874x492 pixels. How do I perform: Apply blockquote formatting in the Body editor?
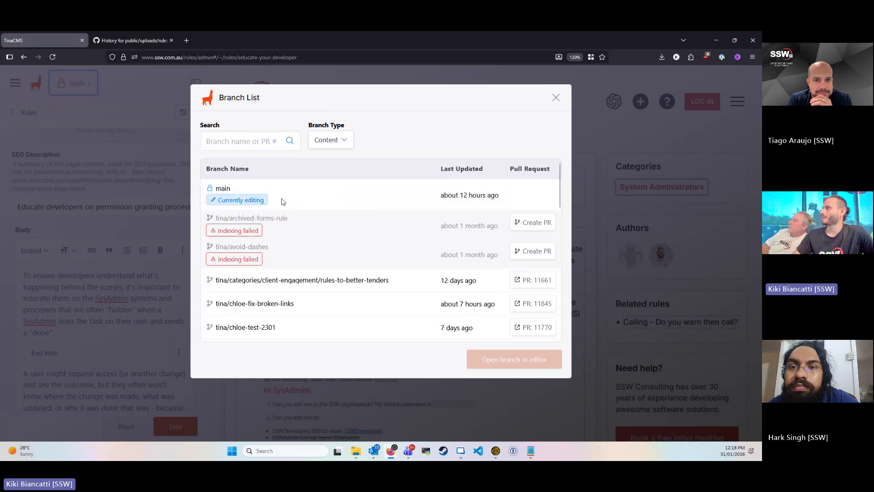(x=109, y=251)
